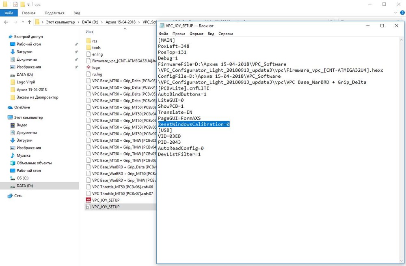This screenshot has height=266, width=406.
Task: Select VPC_JOY_SETUP application with red VPC icon
Action: (106, 200)
